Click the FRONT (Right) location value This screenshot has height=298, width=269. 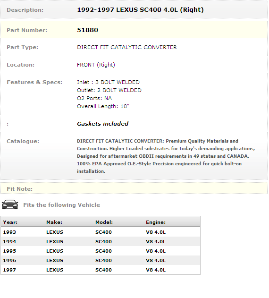coord(96,65)
